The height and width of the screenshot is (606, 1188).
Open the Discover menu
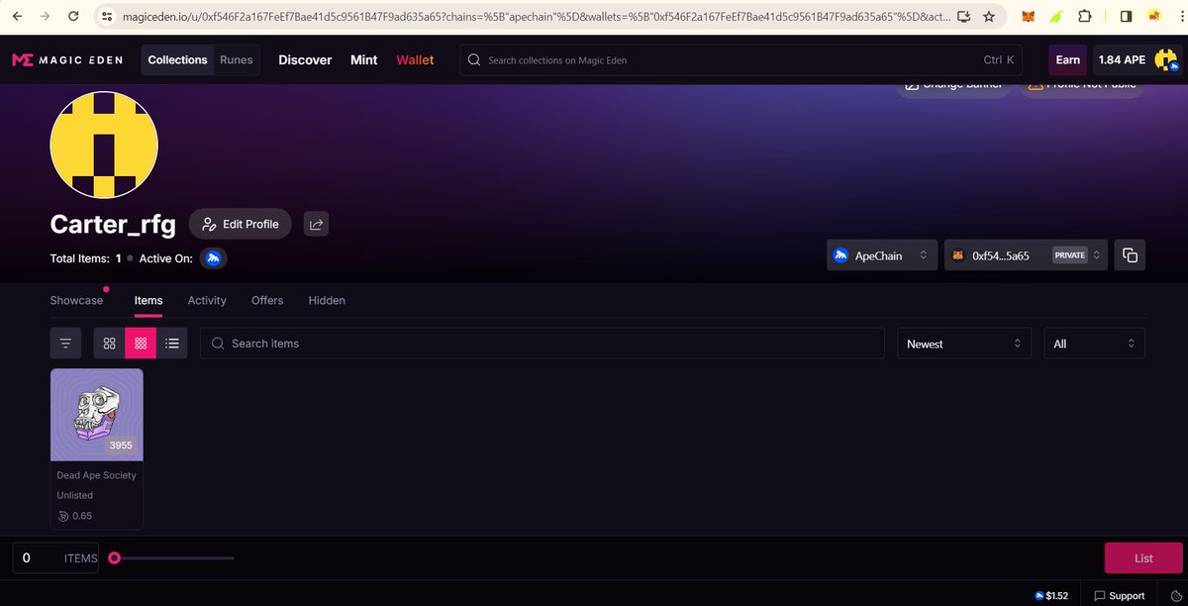point(305,60)
